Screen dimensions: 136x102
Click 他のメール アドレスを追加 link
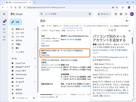click(71, 40)
